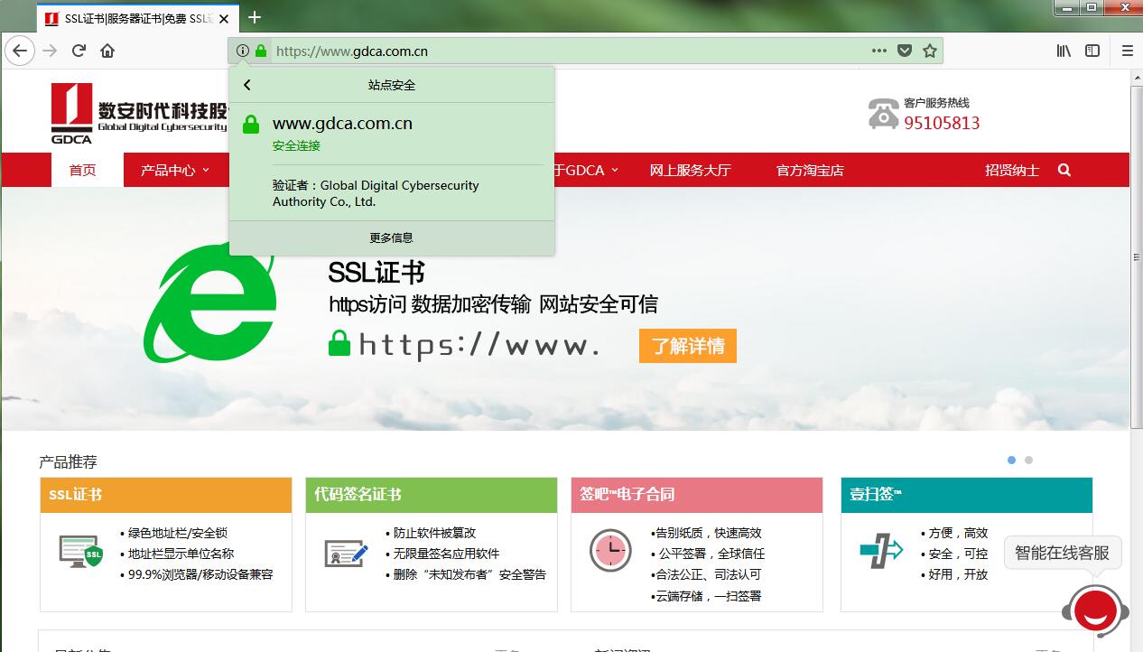Click the vertical scrollbar thumb
Screen dimensions: 1143x652
click(1136, 256)
